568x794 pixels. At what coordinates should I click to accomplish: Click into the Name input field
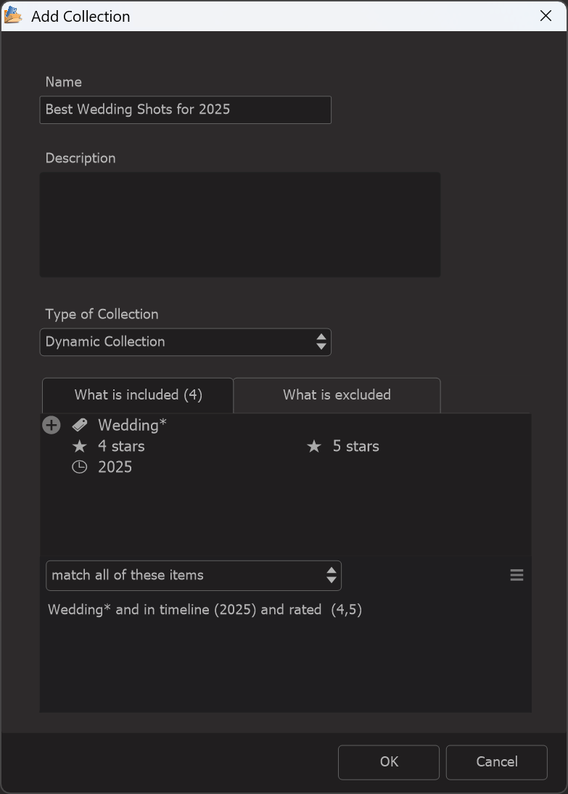click(186, 110)
